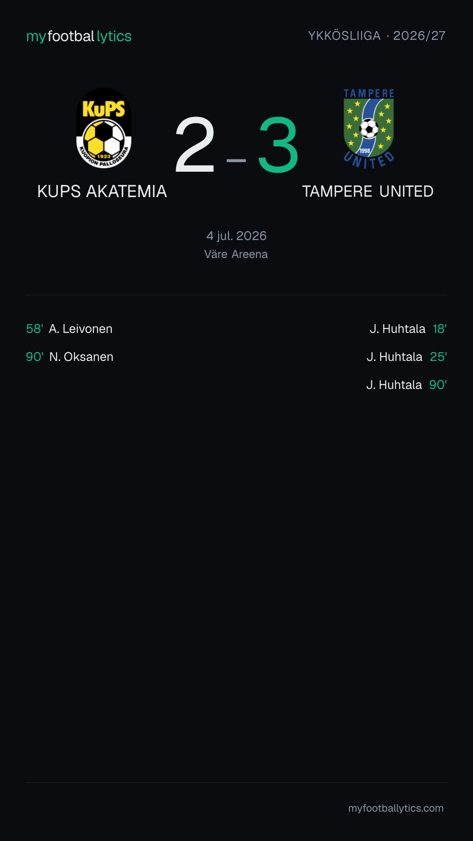Select J. Huhtala's 25' goal entry
Screen dimensions: 473x841
click(x=407, y=357)
